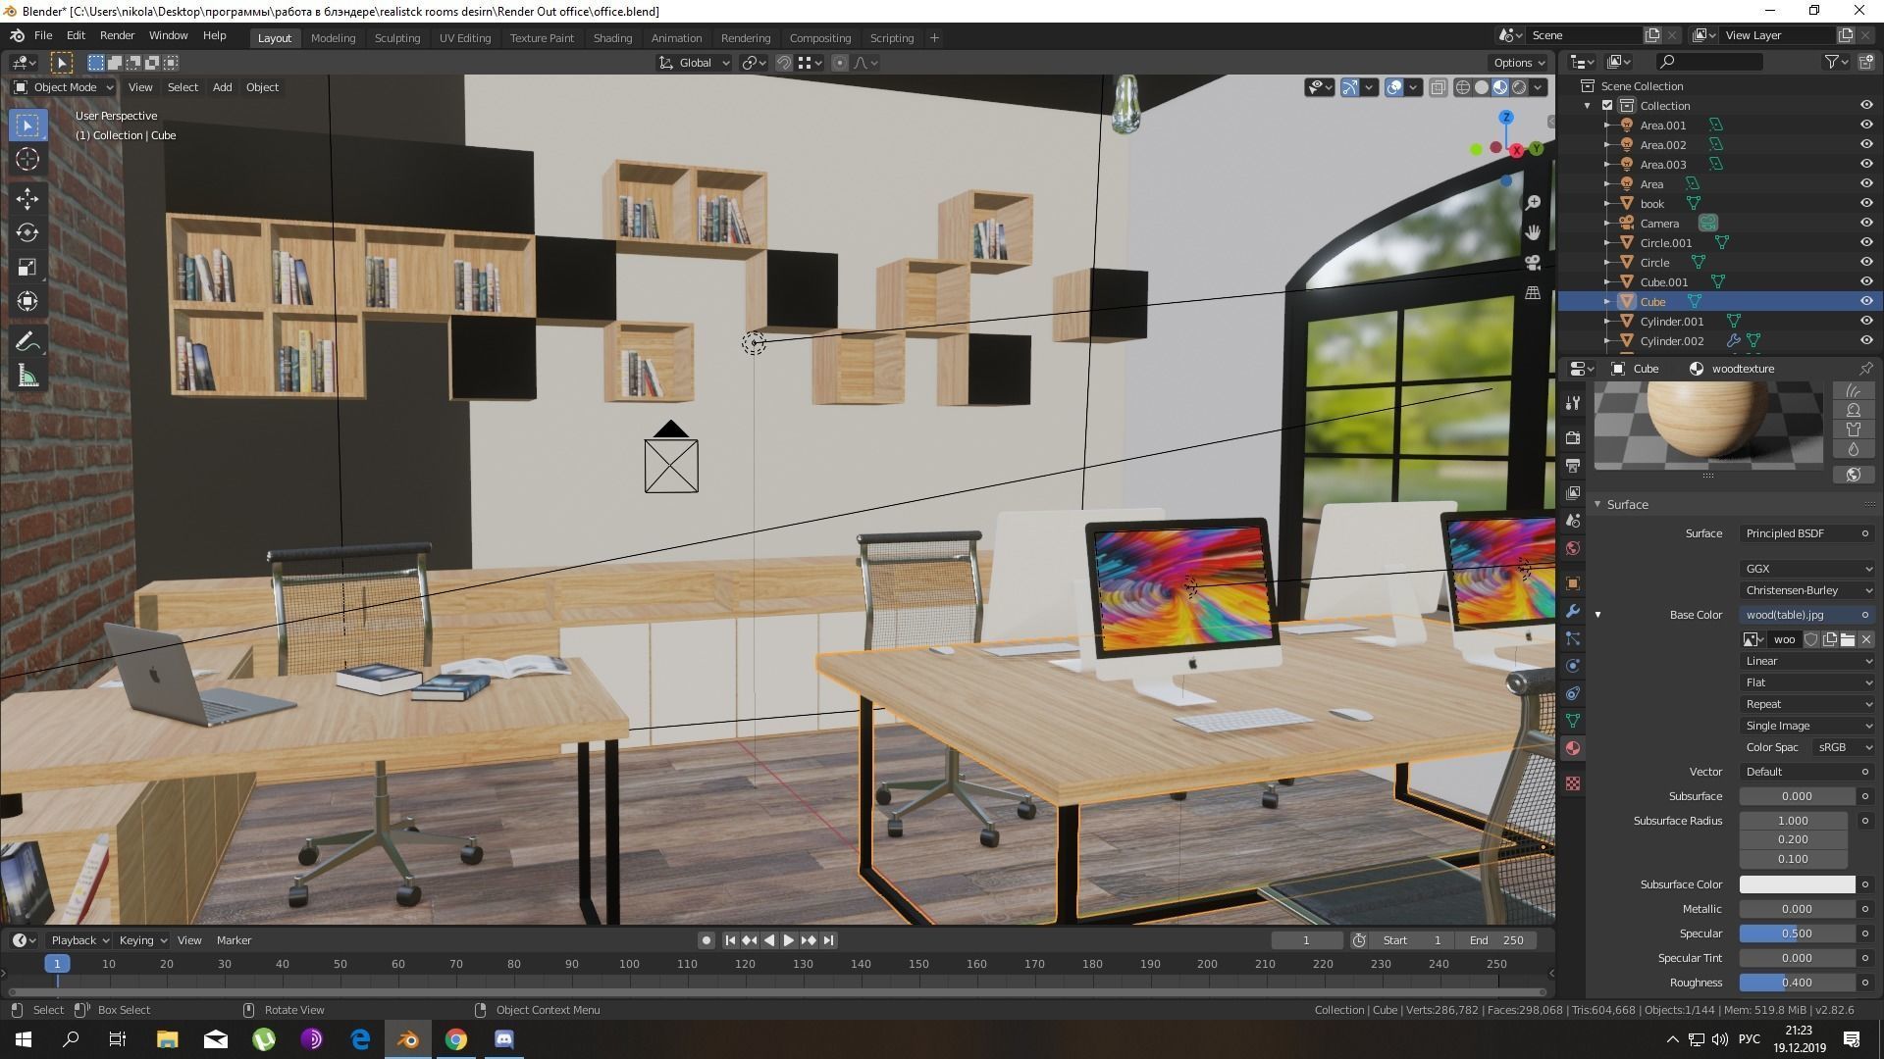Open the sRGB color space dropdown
Screen dimensions: 1884x1059
pyautogui.click(x=1843, y=747)
